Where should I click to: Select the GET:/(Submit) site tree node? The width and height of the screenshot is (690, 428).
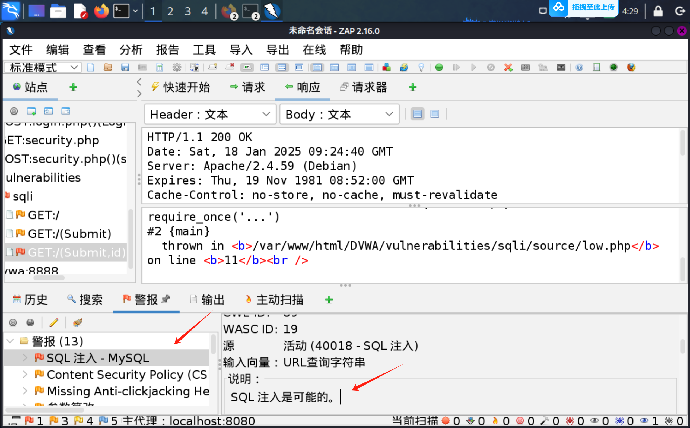point(69,234)
